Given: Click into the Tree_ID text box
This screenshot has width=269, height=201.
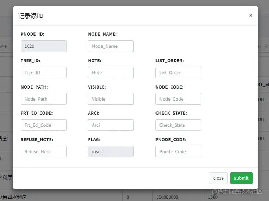Looking at the screenshot, I should 43,73.
